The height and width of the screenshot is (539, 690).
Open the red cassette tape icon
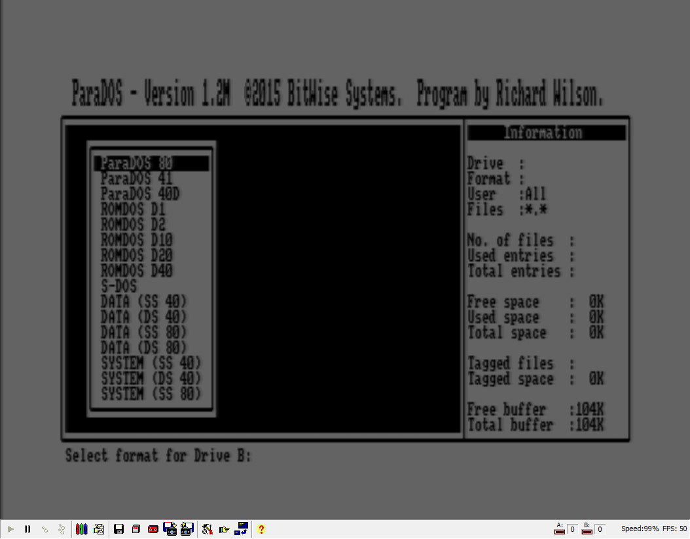153,529
